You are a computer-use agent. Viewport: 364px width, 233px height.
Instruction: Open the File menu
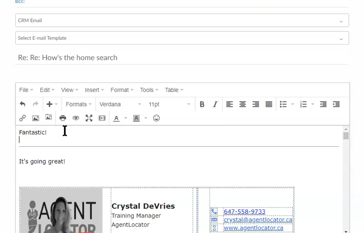coord(26,90)
